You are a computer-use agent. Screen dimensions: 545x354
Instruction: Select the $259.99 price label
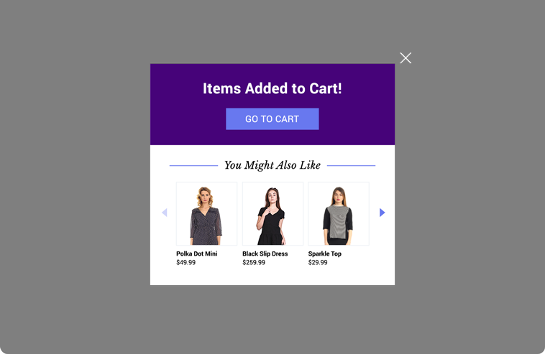point(254,262)
